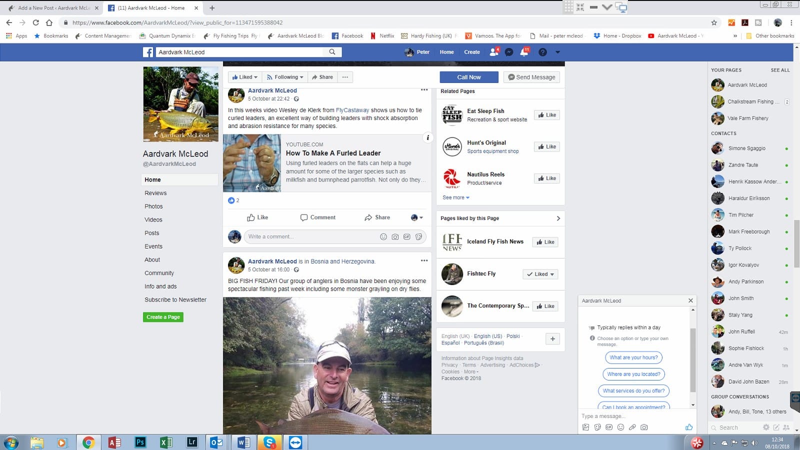This screenshot has height=450, width=800.
Task: Open the furled leader video thumbnail
Action: point(252,163)
